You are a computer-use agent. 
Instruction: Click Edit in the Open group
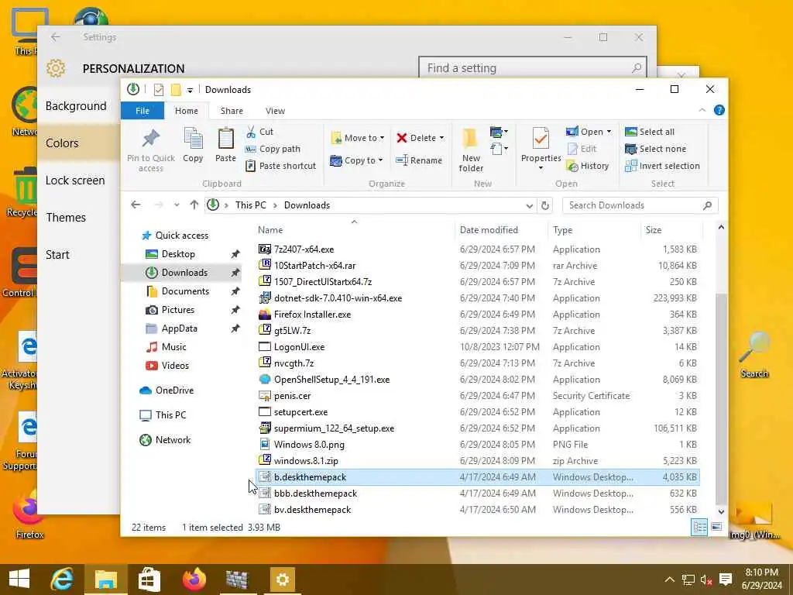582,149
